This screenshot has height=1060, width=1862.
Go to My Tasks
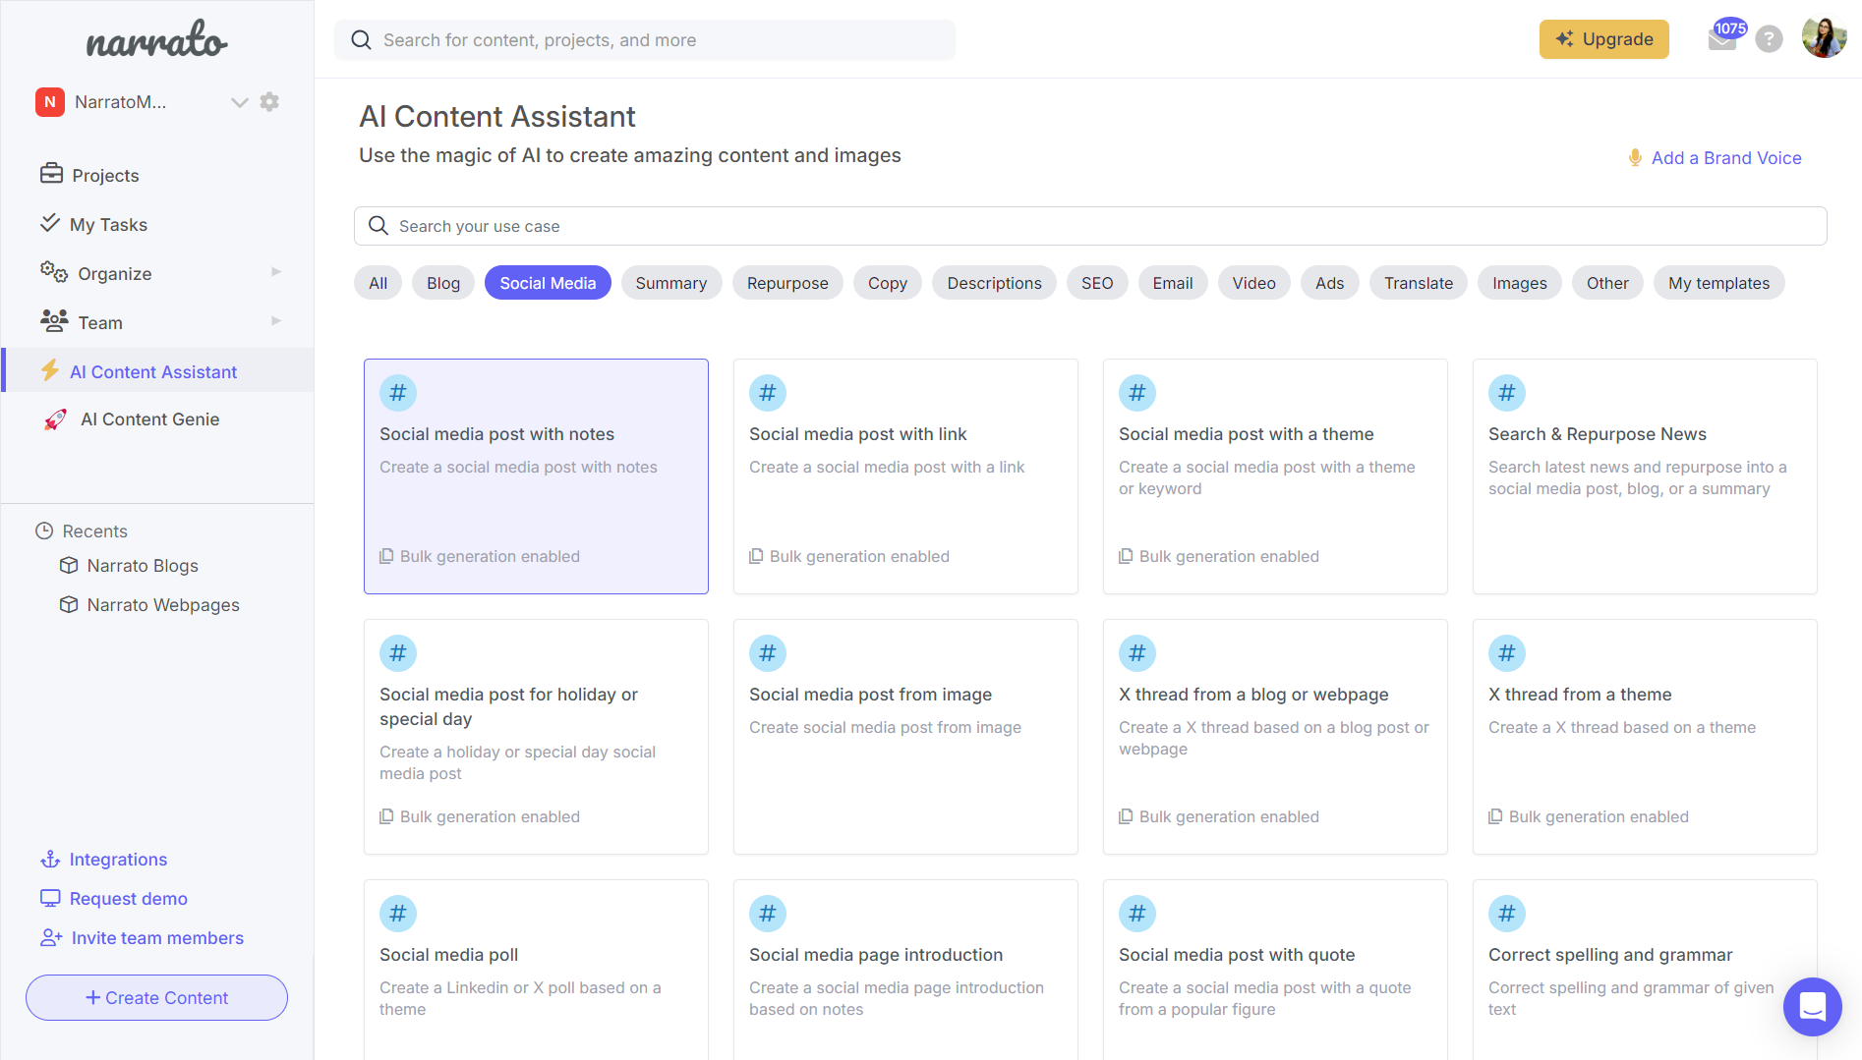(108, 224)
